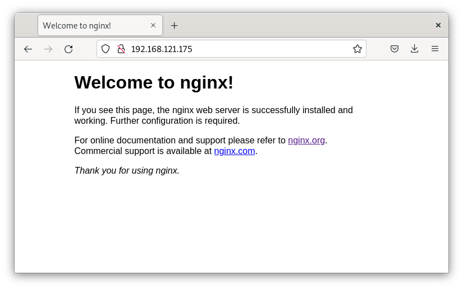The height and width of the screenshot is (289, 463).
Task: Select the 'Welcome to nginx!' tab
Action: (90, 26)
